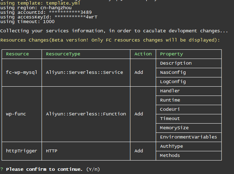Click the Property column header
This screenshot has width=234, height=174.
click(x=171, y=54)
